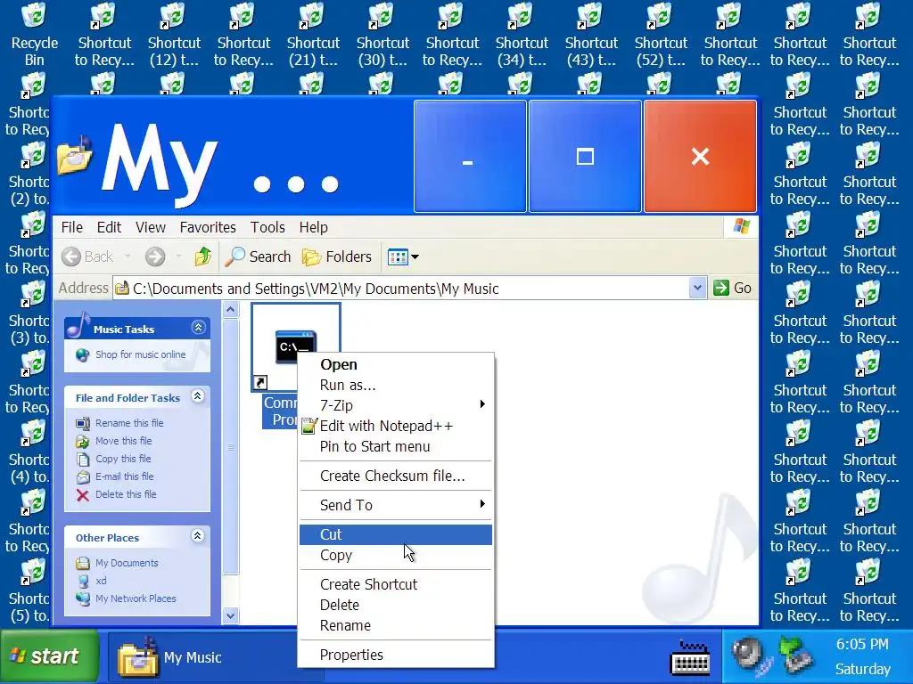
Task: Open the Tools menu
Action: pos(267,227)
